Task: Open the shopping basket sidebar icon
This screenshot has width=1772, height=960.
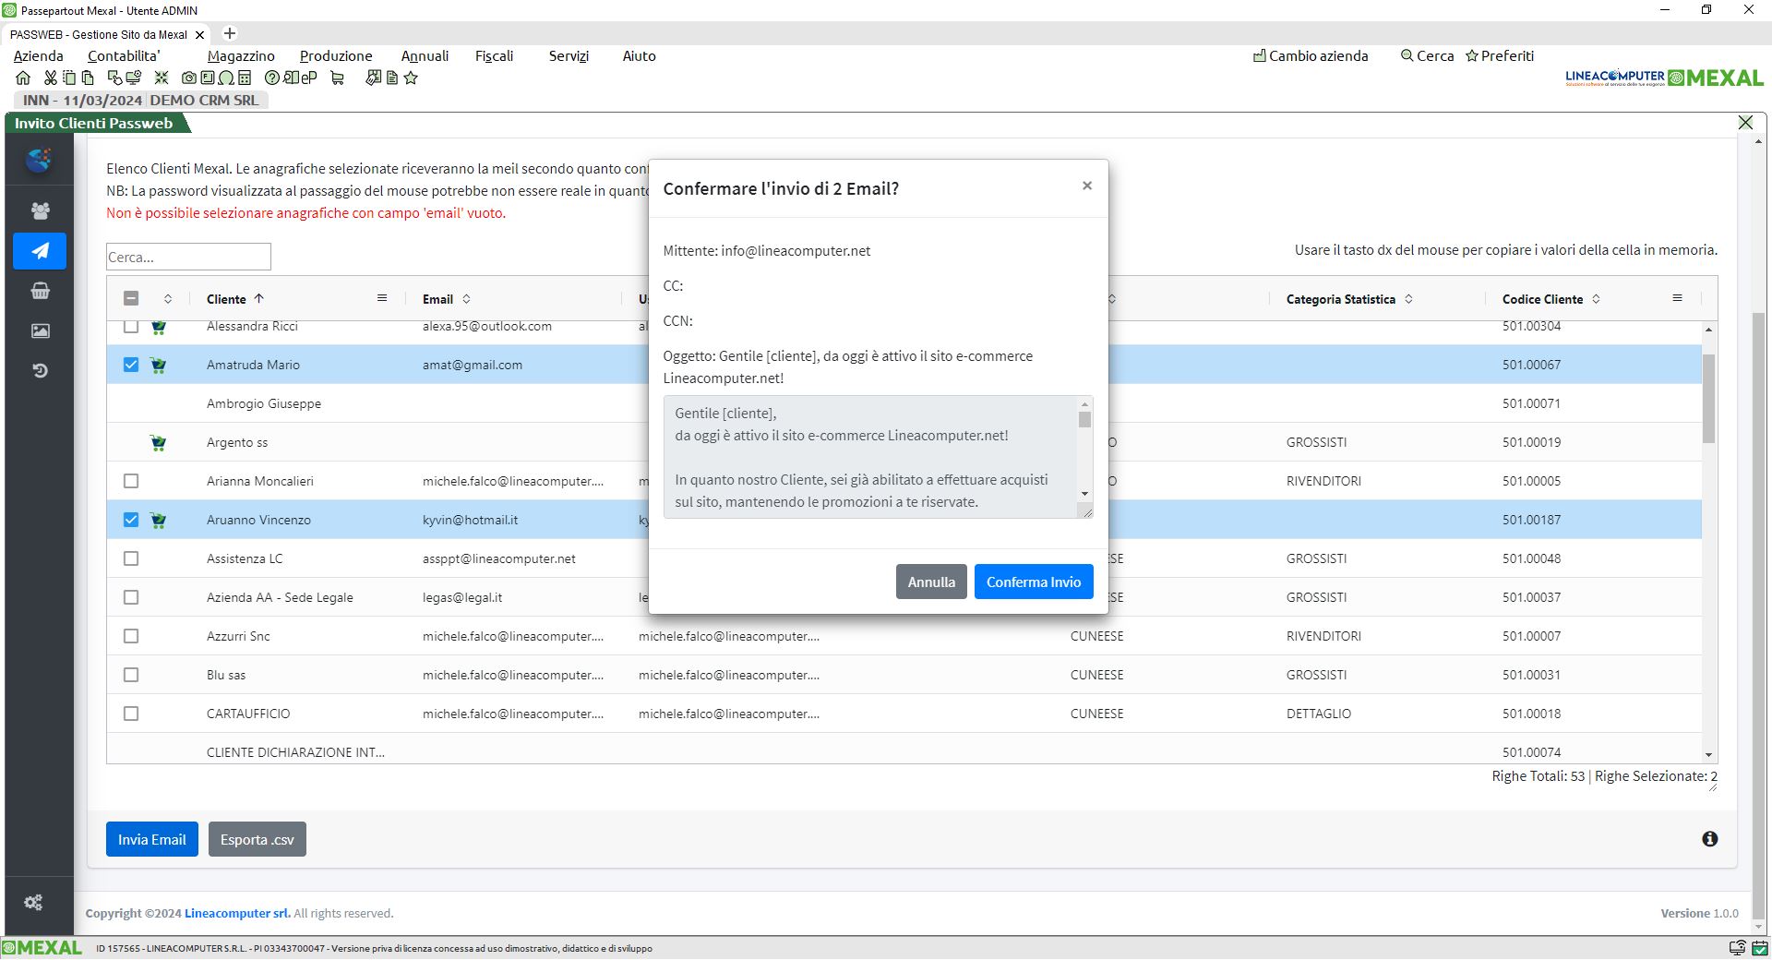Action: click(x=40, y=291)
